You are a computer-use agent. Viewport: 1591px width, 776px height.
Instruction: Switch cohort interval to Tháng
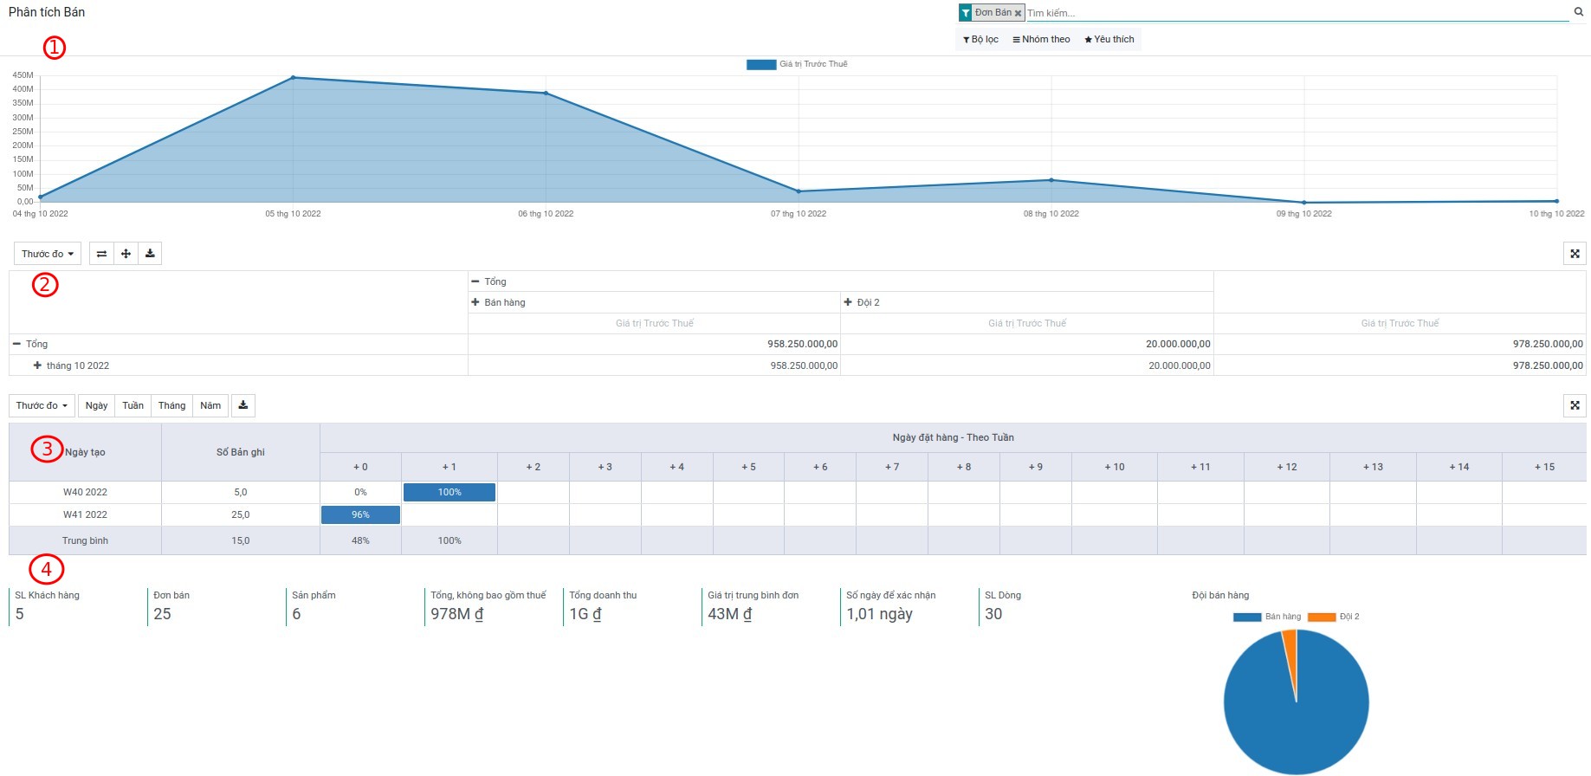coord(171,405)
